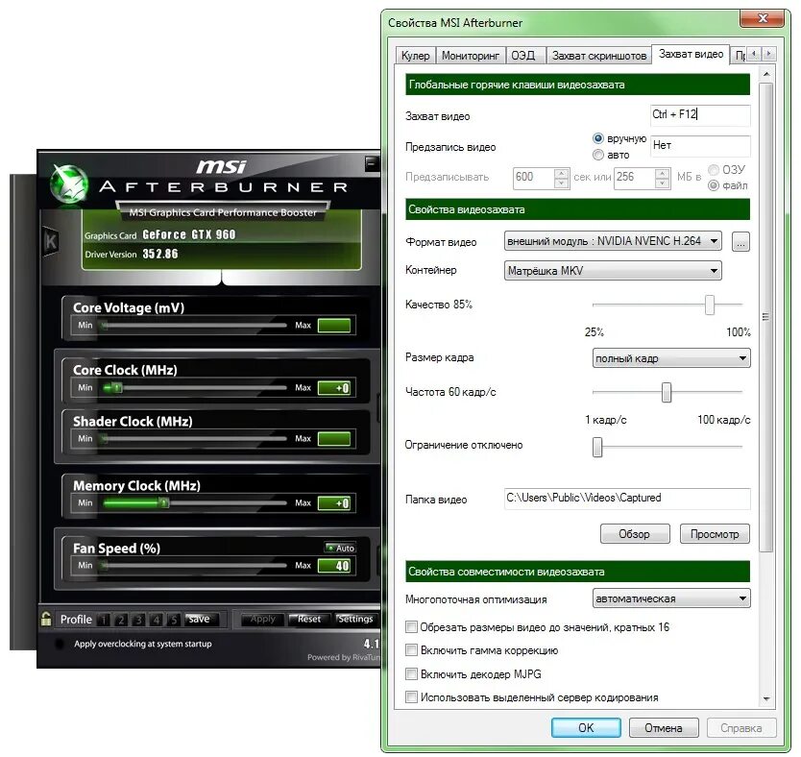Adjust Качество 85% slider handle

point(709,305)
